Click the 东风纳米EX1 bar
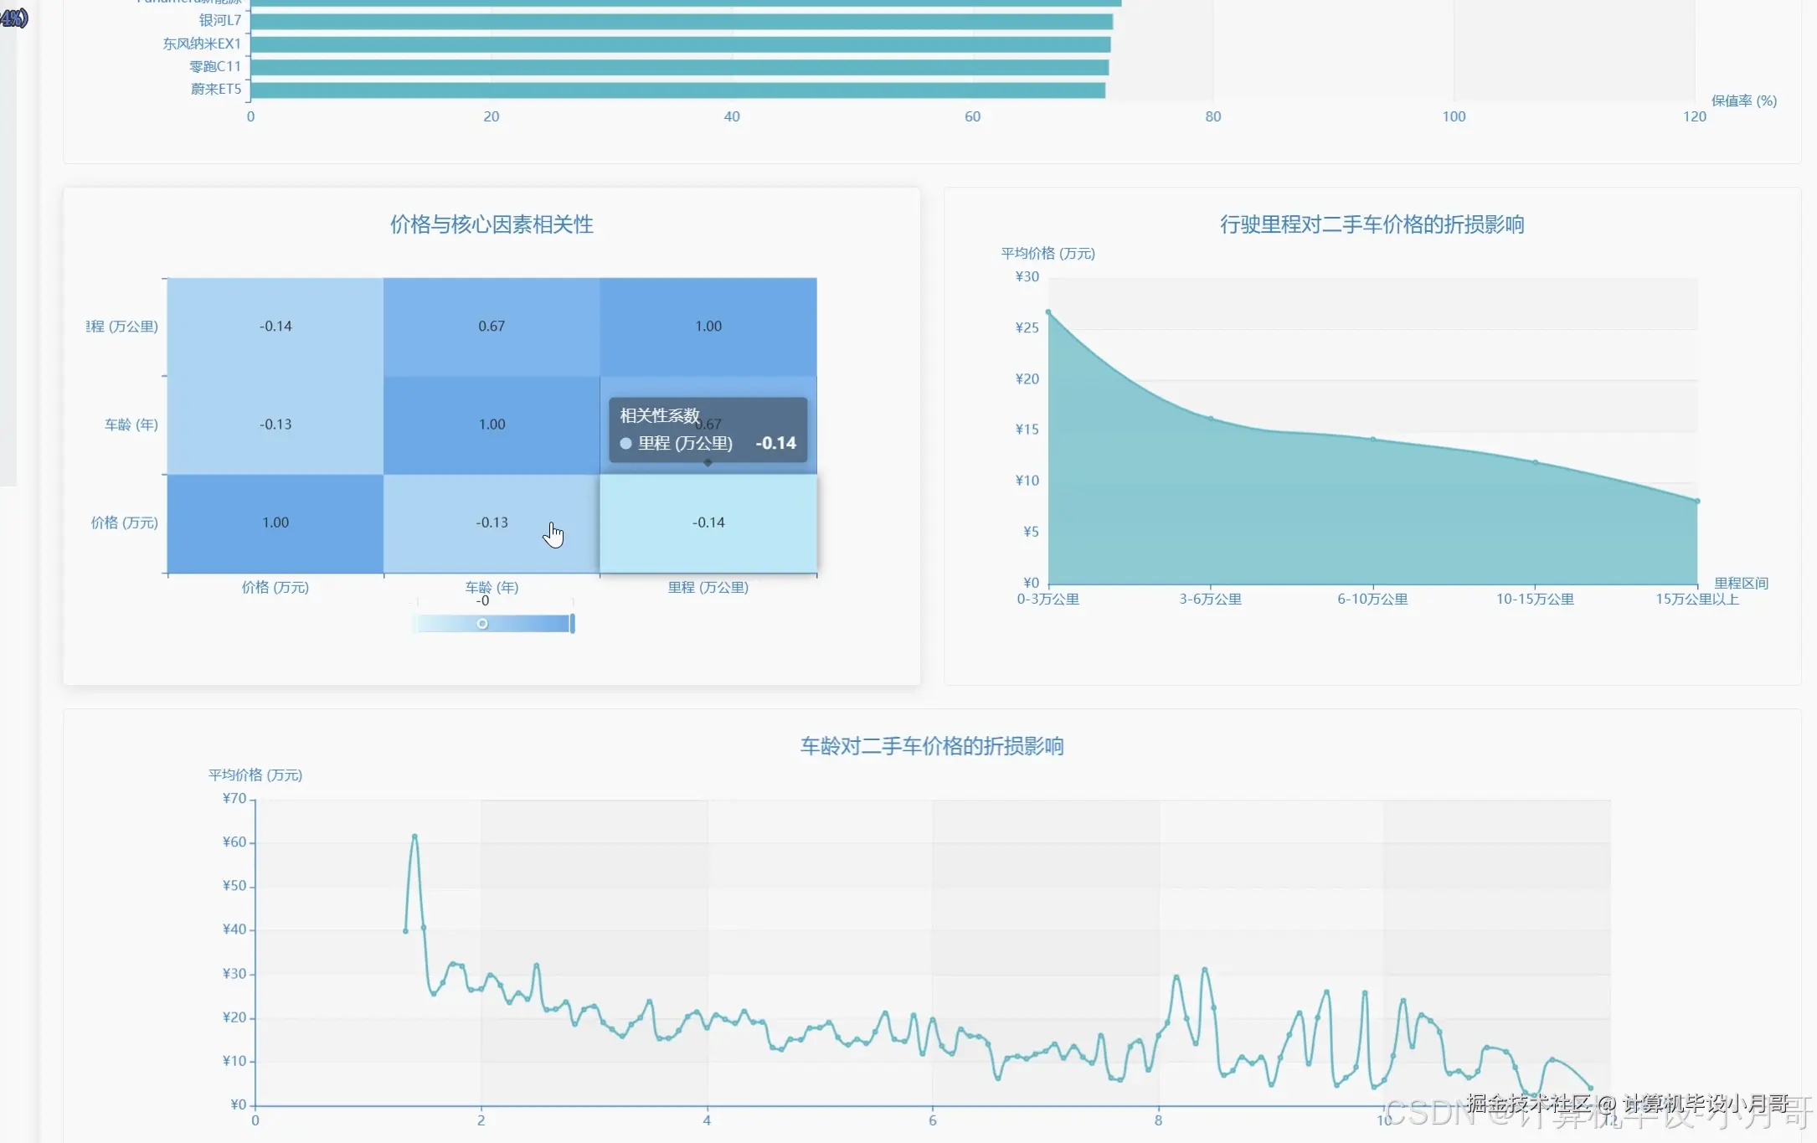This screenshot has height=1143, width=1817. coord(680,44)
